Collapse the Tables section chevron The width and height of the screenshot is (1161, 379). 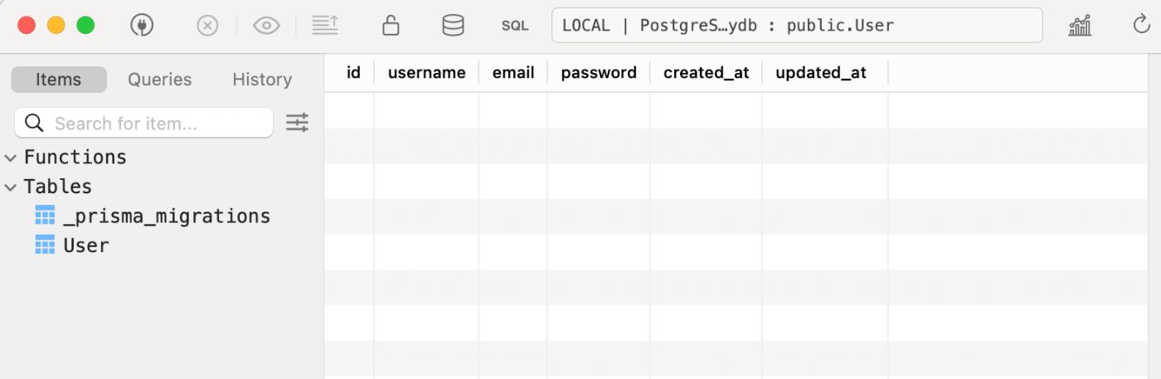coord(11,187)
